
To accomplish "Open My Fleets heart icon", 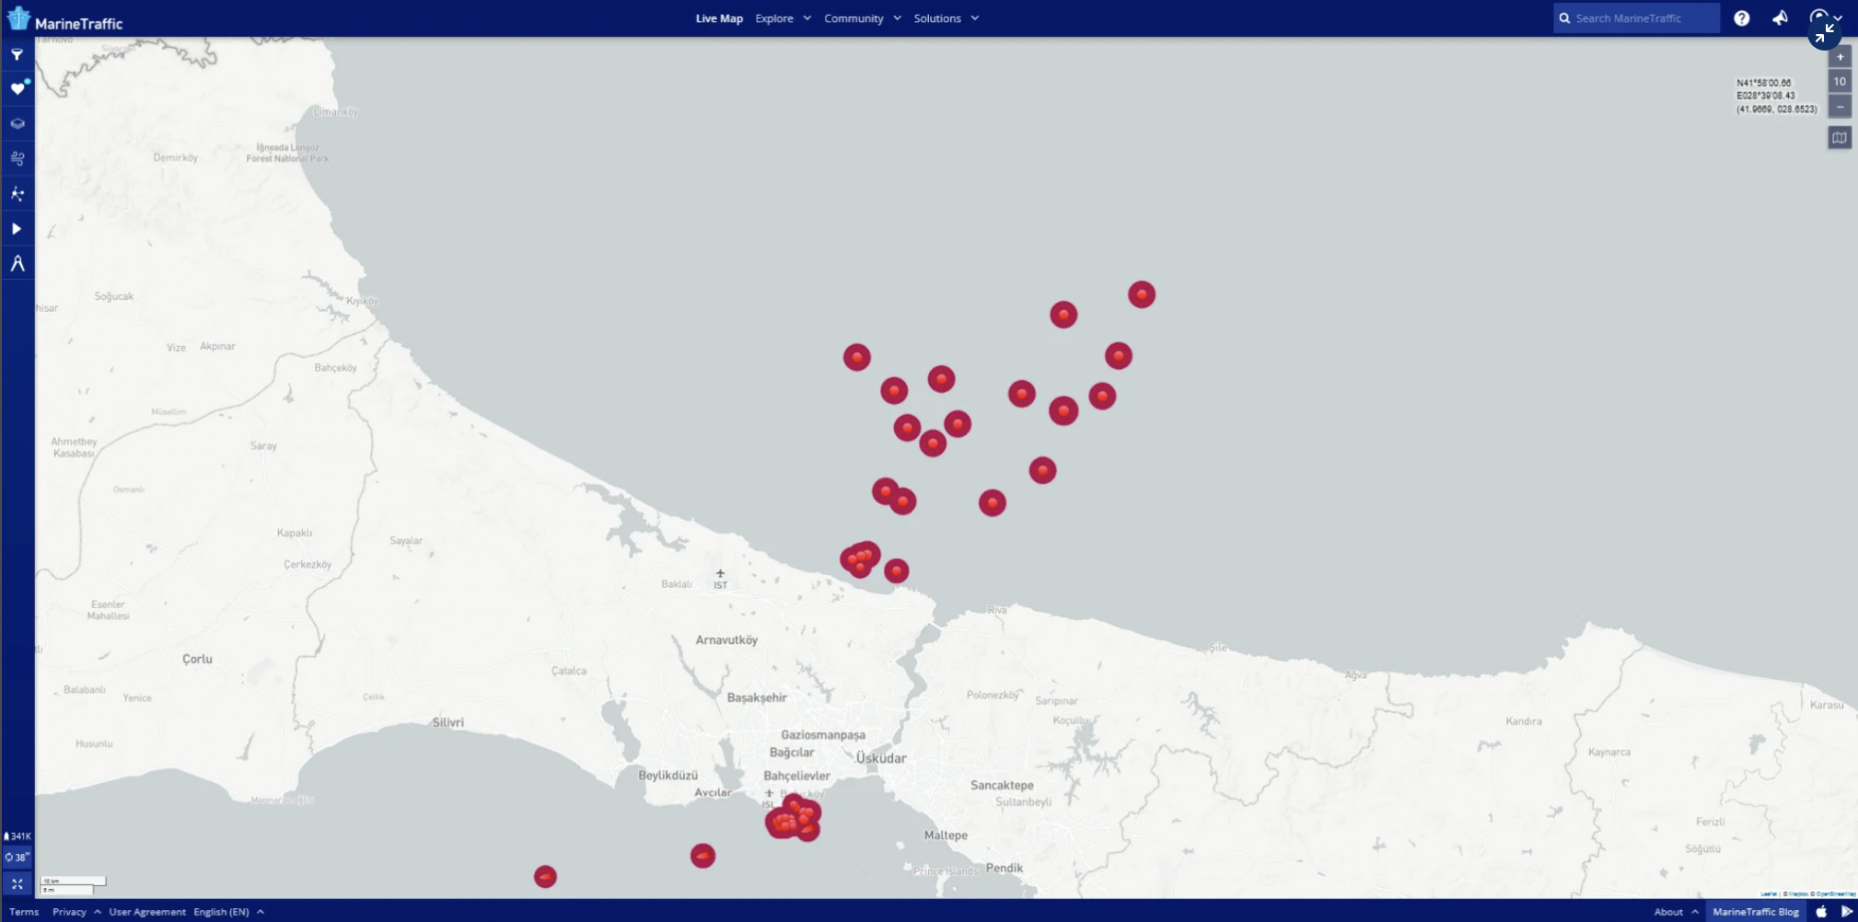I will pos(17,89).
